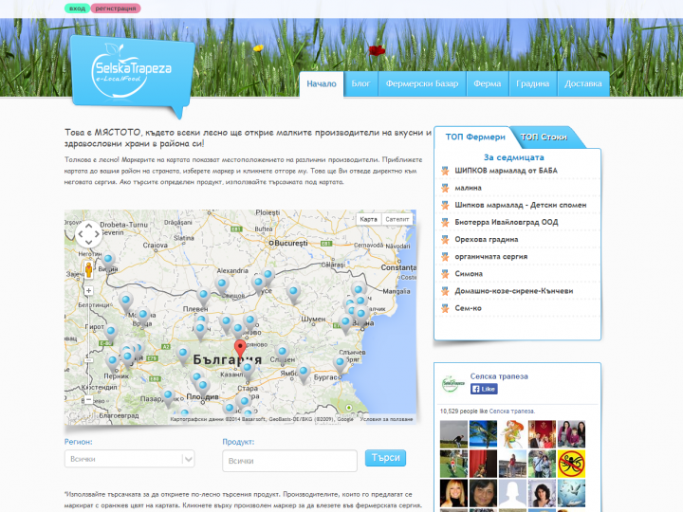Click the no-mosquito sign fan thumbnail
Viewport: 683px width, 512px height.
click(571, 464)
